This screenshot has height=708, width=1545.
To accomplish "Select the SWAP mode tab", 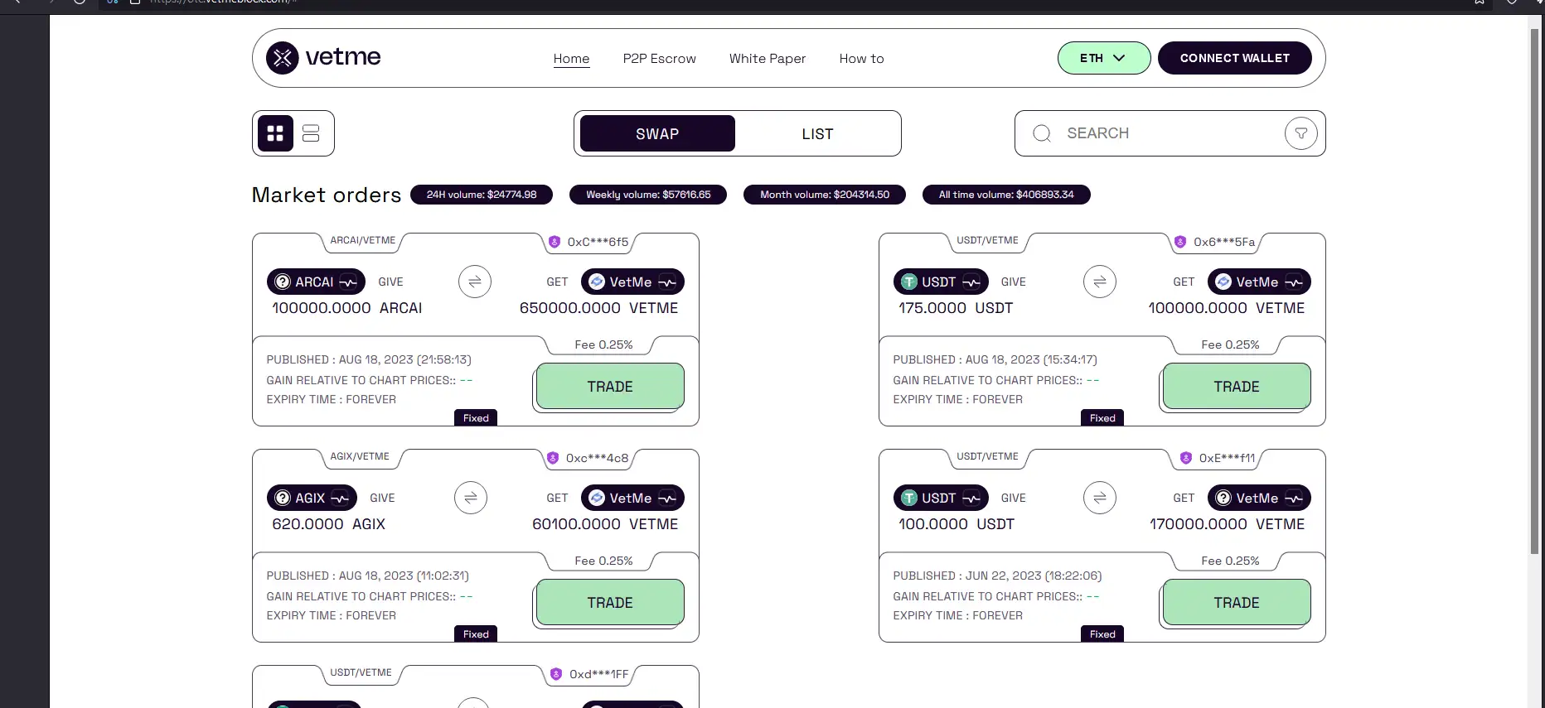I will (656, 133).
